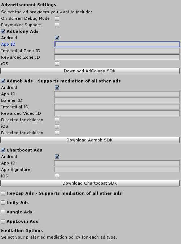
Task: Select the Rewarded Zone ID field
Action: pos(117,57)
